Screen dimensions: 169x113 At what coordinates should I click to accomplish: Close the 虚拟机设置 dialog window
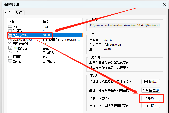(163, 4)
